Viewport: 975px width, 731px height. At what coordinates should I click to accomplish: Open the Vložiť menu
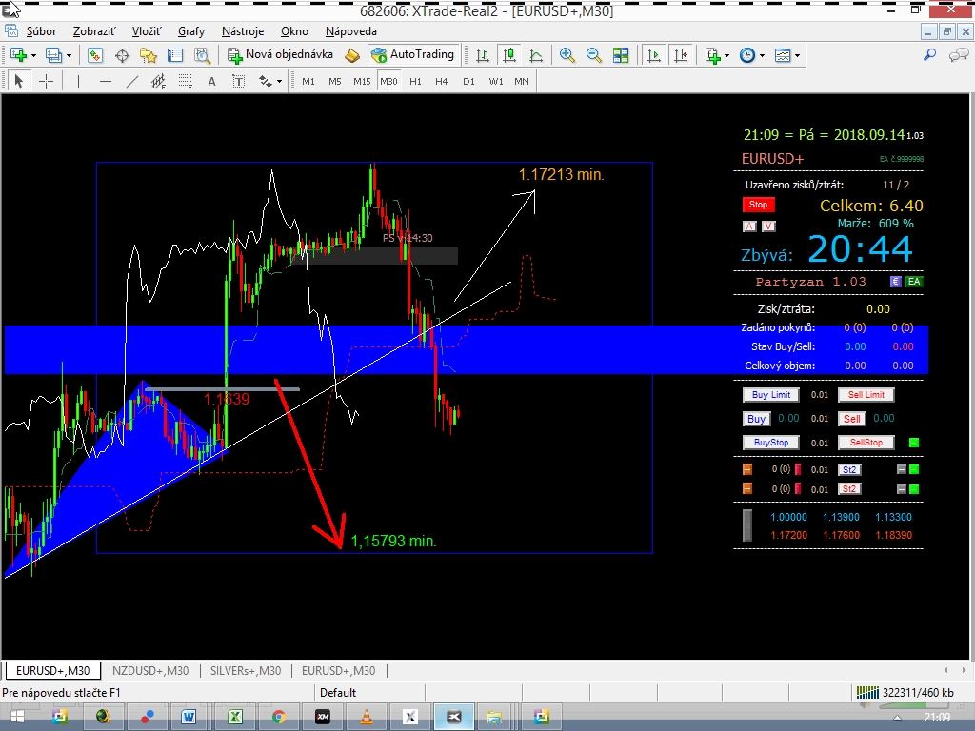click(x=146, y=31)
